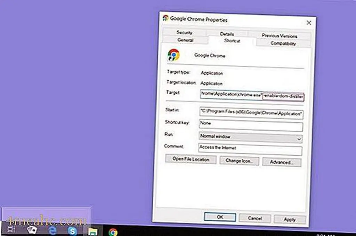Click the "Google Chrome Properties" title text
Screen dimensions: 356x236
tap(199, 19)
